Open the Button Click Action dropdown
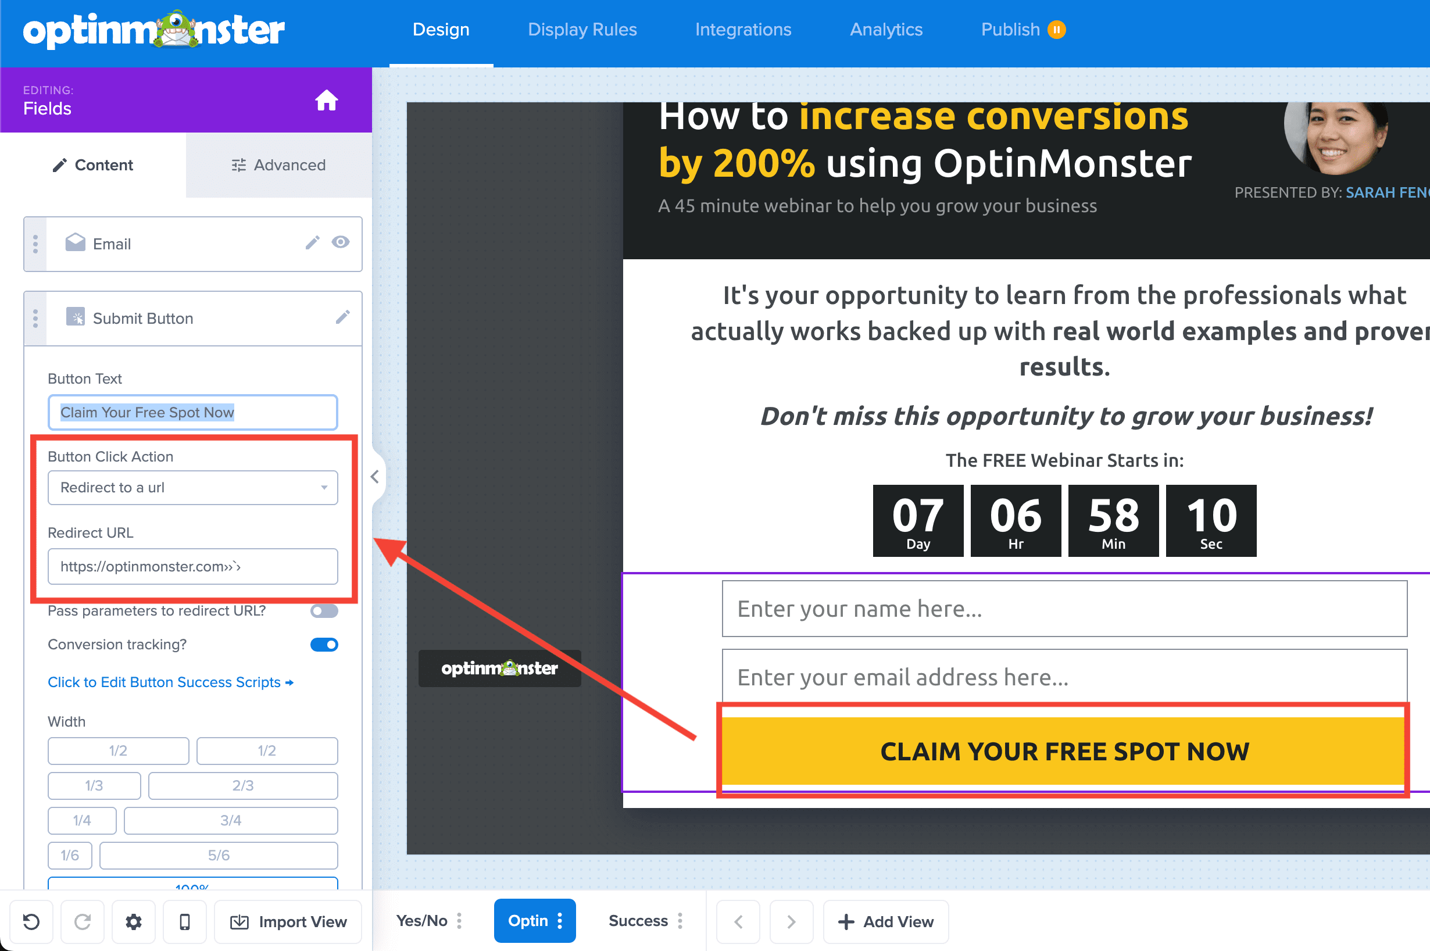 pyautogui.click(x=193, y=488)
